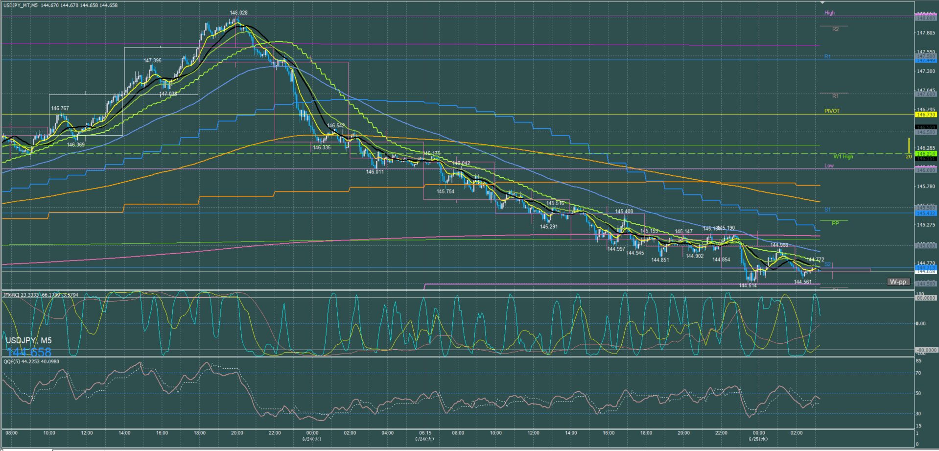Click the 80.0000 RCI level tag
Screen dimensions: 939x451
pos(926,298)
